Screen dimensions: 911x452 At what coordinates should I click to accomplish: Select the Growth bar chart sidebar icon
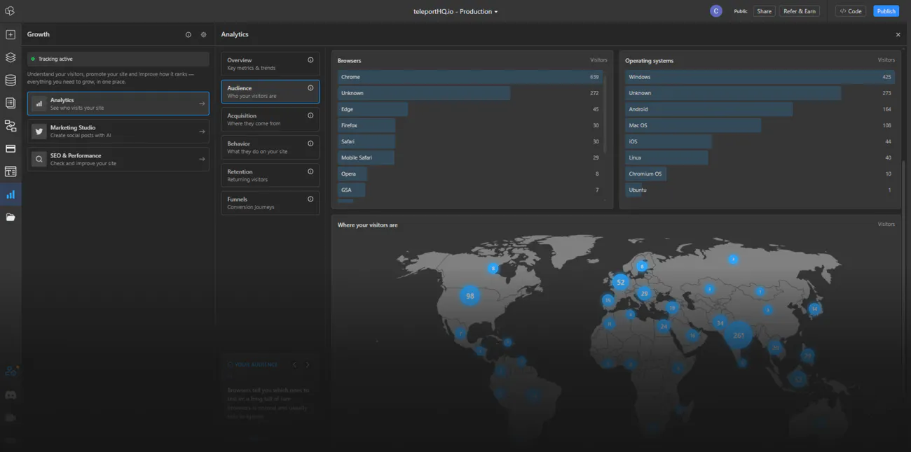(11, 195)
